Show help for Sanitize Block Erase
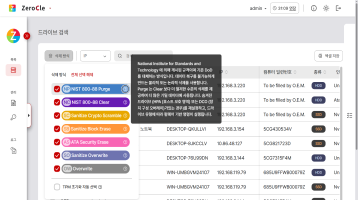Screen dimensions: 358x200 click(125, 129)
